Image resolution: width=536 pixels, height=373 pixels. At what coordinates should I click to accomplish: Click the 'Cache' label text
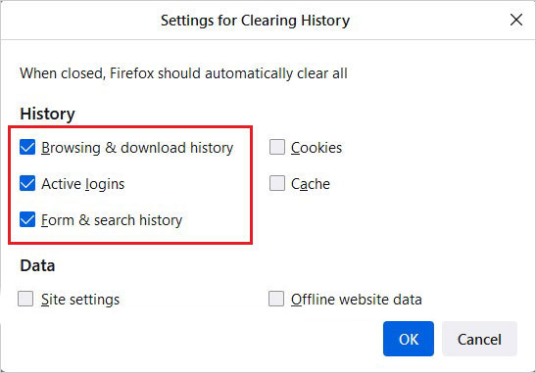point(311,184)
